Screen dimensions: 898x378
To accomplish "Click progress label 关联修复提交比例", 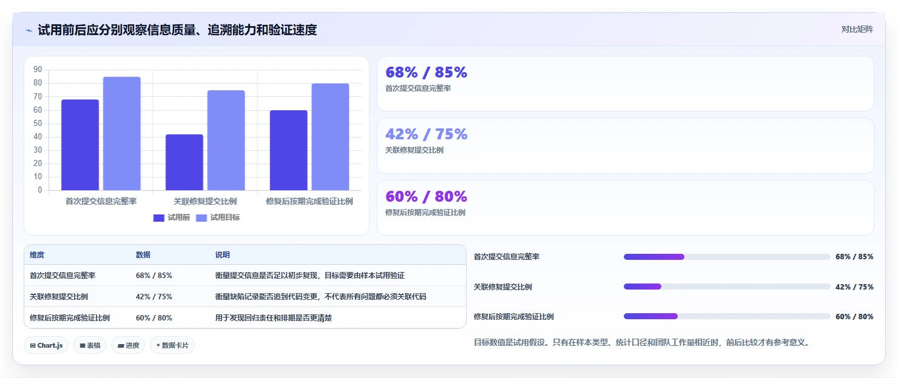I will [503, 287].
